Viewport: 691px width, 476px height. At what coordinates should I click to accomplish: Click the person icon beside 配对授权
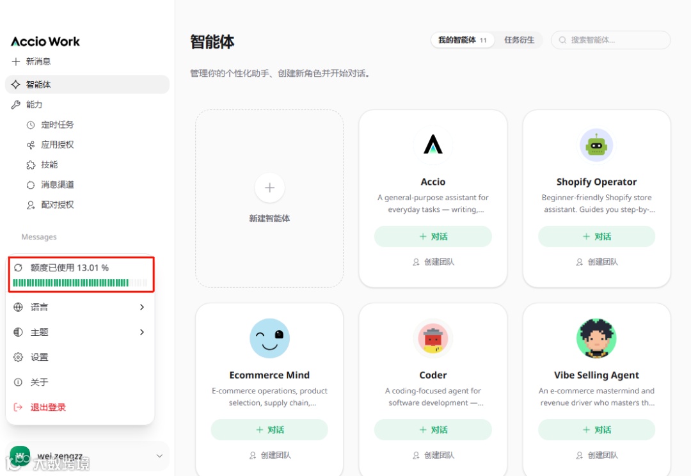pyautogui.click(x=31, y=205)
